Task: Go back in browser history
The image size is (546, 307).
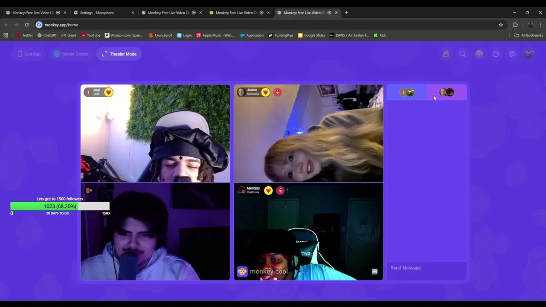Action: 6,25
